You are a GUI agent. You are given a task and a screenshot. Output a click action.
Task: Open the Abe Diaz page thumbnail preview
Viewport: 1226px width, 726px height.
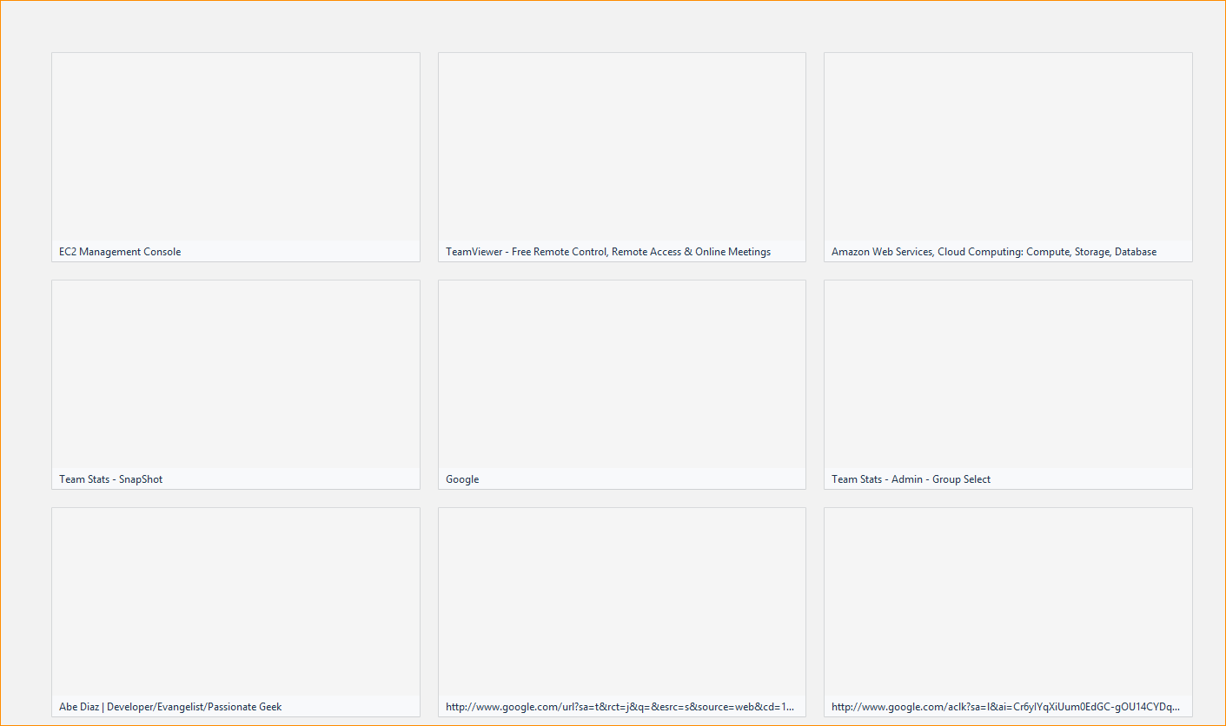point(235,602)
